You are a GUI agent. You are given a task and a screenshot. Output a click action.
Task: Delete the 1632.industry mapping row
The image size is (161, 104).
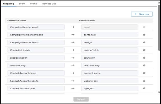coord(144,65)
